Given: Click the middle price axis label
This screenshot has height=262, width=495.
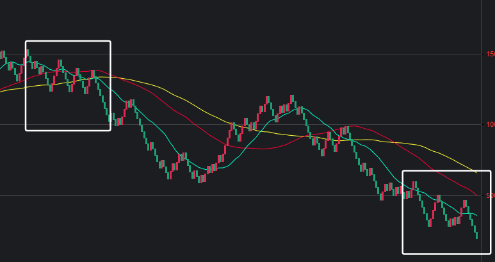Looking at the screenshot, I should coord(490,124).
